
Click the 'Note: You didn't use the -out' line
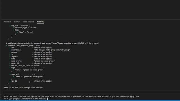(72, 97)
